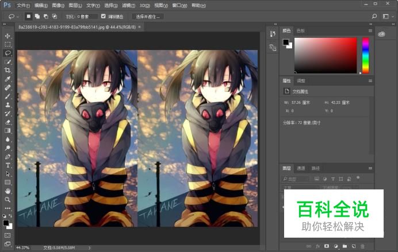Select the Pen tool
The width and height of the screenshot is (398, 252).
pyautogui.click(x=7, y=157)
